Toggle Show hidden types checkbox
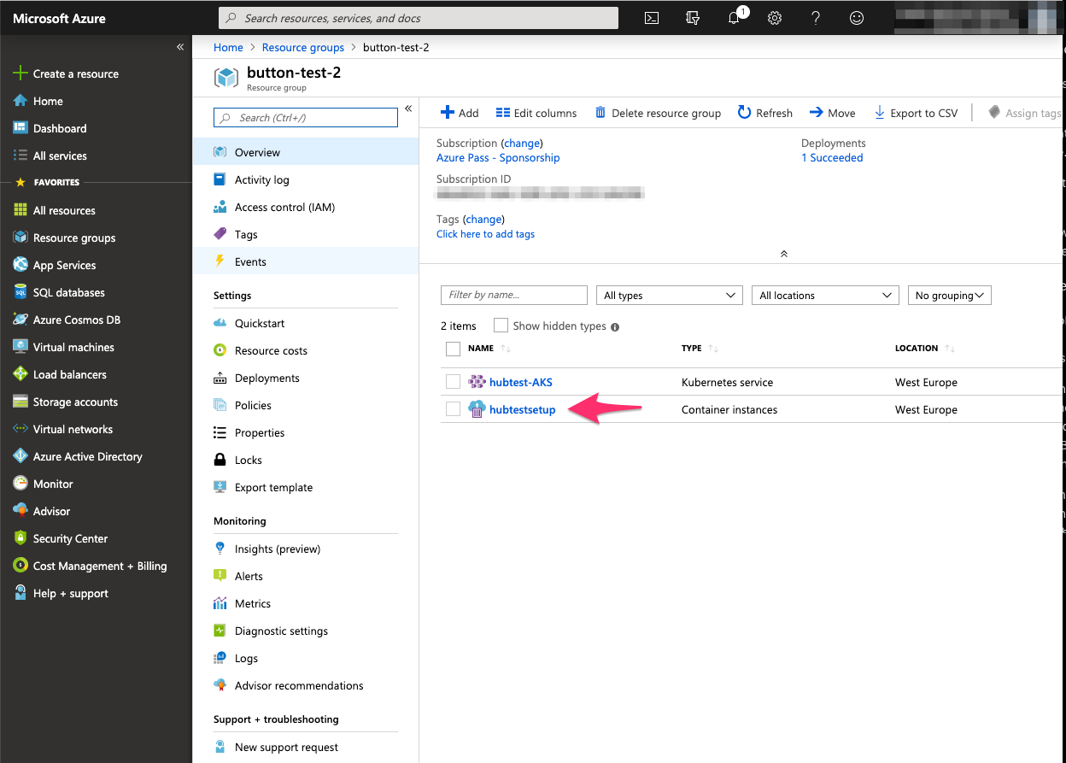Image resolution: width=1066 pixels, height=763 pixels. pos(501,326)
